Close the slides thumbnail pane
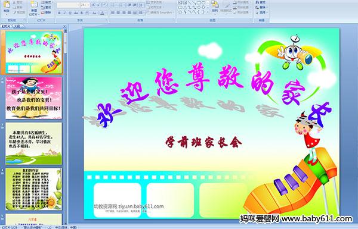The width and height of the screenshot is (358, 229). (64, 26)
